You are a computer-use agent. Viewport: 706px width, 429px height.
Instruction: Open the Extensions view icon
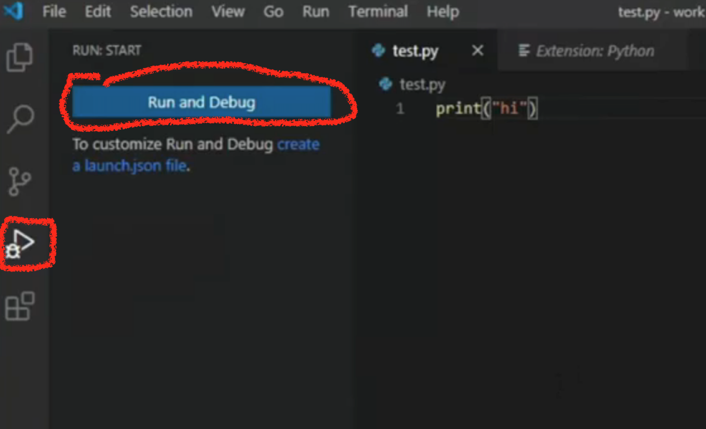[x=20, y=306]
